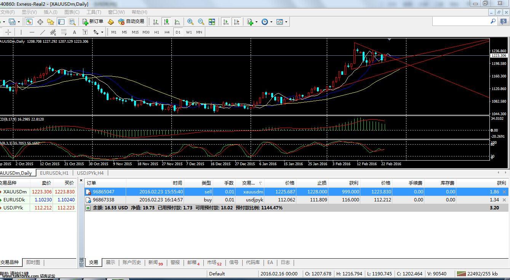Toggle chart shift icon
The height and width of the screenshot is (280, 510).
[237, 22]
